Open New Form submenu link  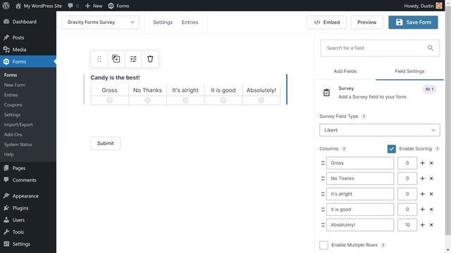(x=14, y=85)
